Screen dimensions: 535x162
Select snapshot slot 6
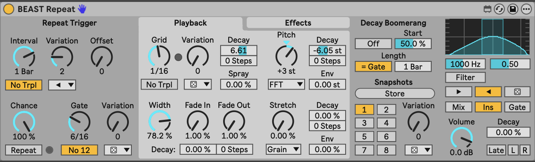coord(386,137)
